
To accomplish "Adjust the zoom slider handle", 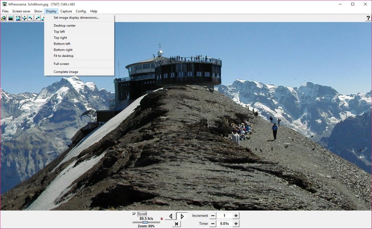I will (x=145, y=222).
